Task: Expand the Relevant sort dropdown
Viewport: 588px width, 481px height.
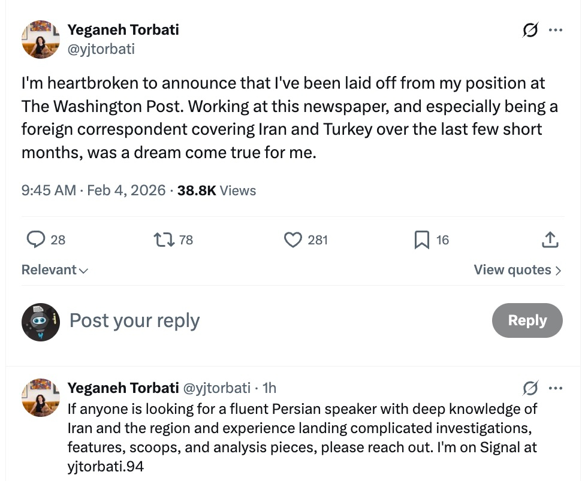Action: coord(55,270)
